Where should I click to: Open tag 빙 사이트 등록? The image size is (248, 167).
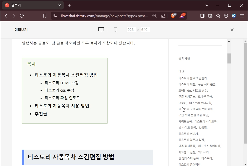coord(187,127)
